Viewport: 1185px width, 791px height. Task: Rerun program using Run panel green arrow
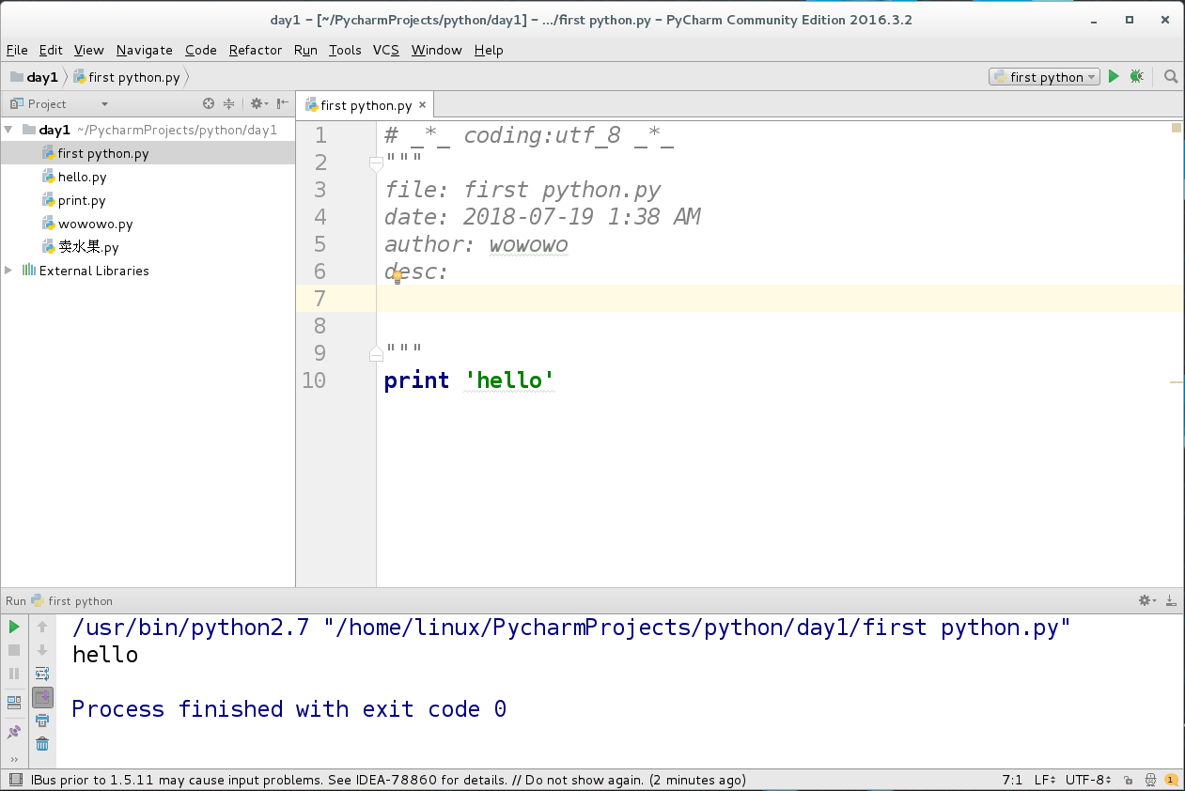(14, 627)
